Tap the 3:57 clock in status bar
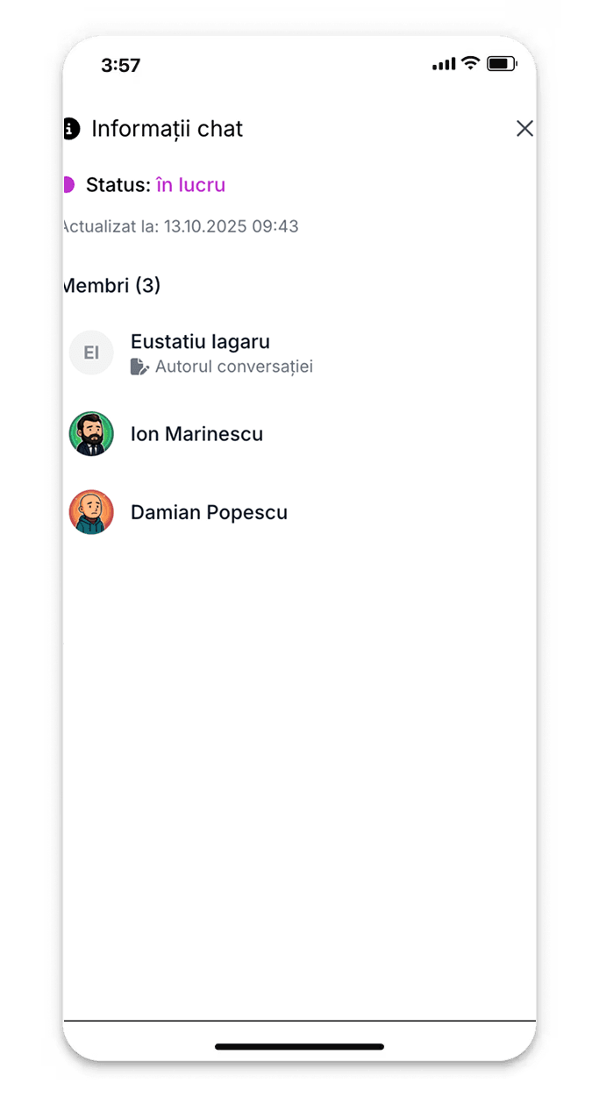 pos(121,65)
